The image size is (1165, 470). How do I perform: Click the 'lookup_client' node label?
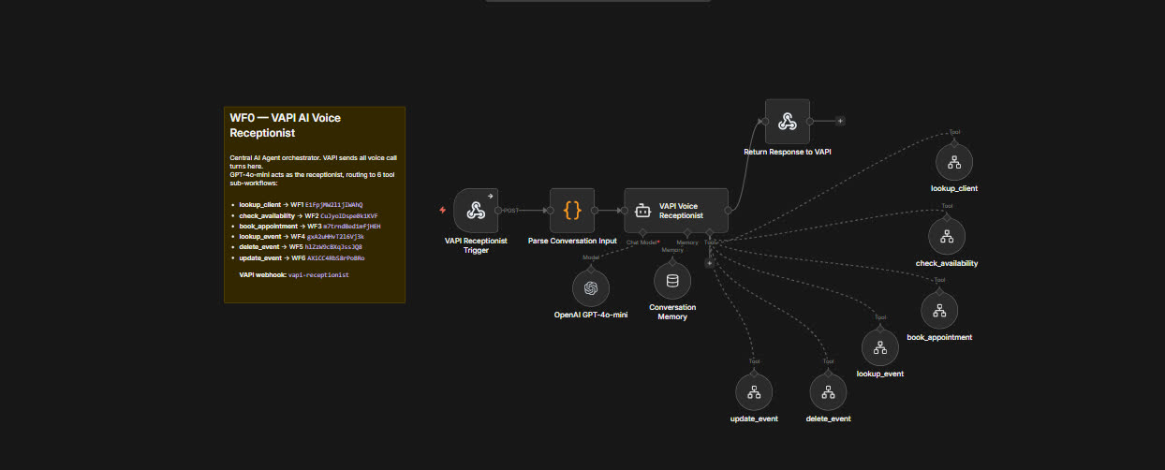point(954,188)
